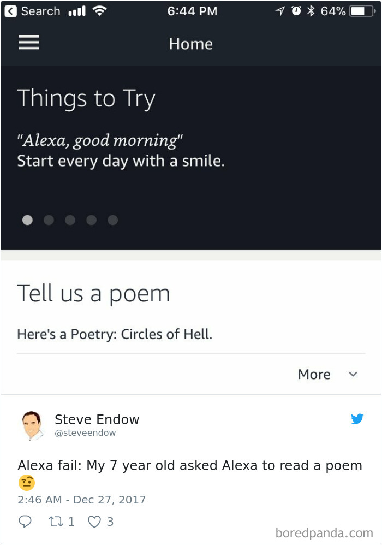Select the first carousel page dot
382x545 pixels.
(27, 220)
